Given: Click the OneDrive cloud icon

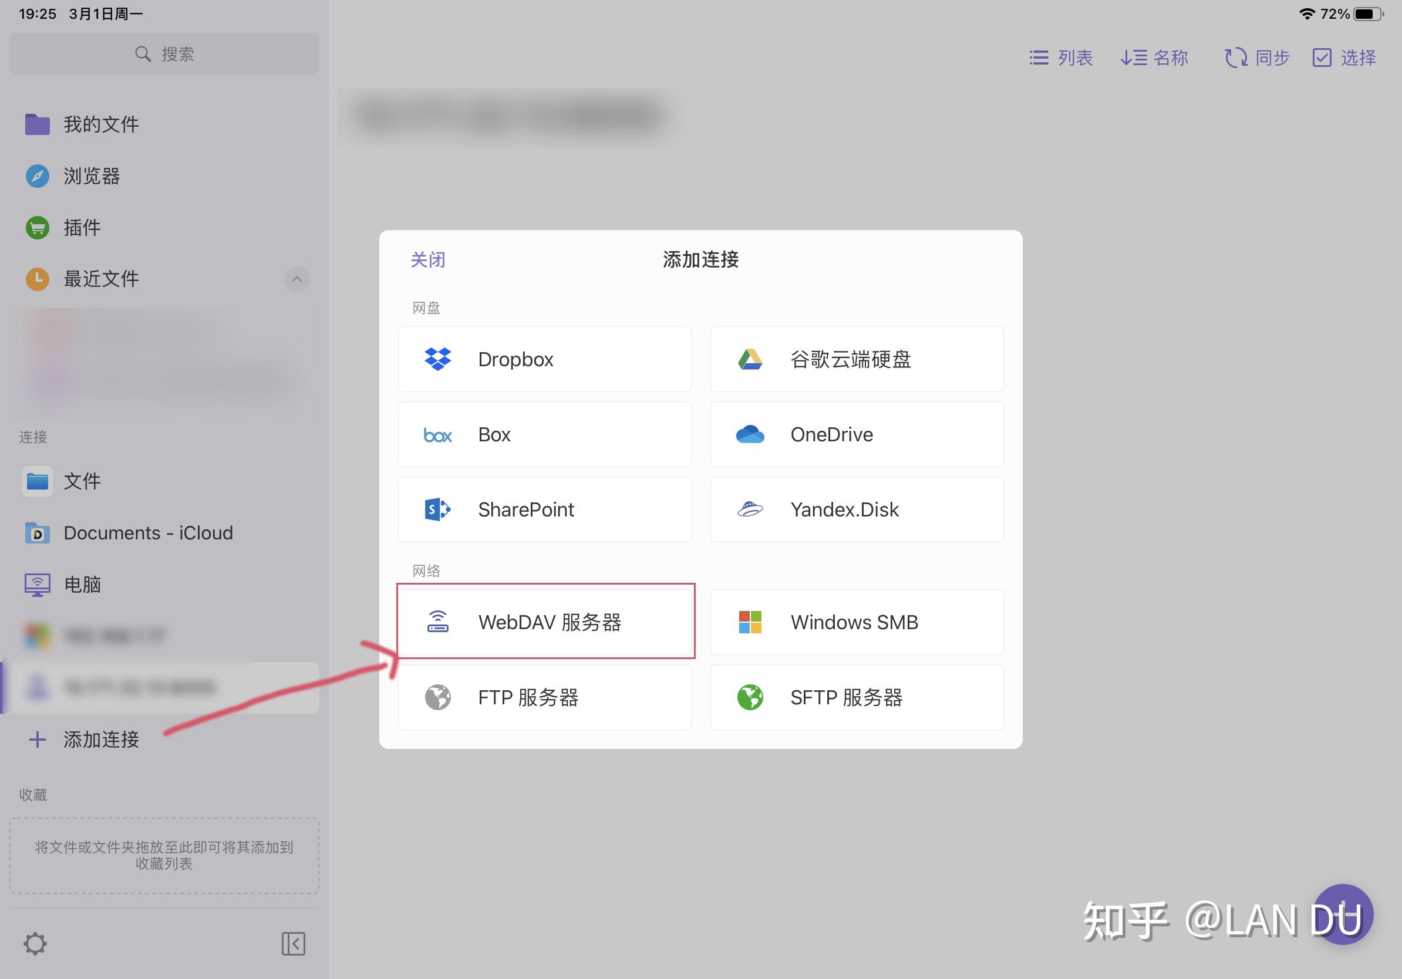Looking at the screenshot, I should [x=750, y=434].
